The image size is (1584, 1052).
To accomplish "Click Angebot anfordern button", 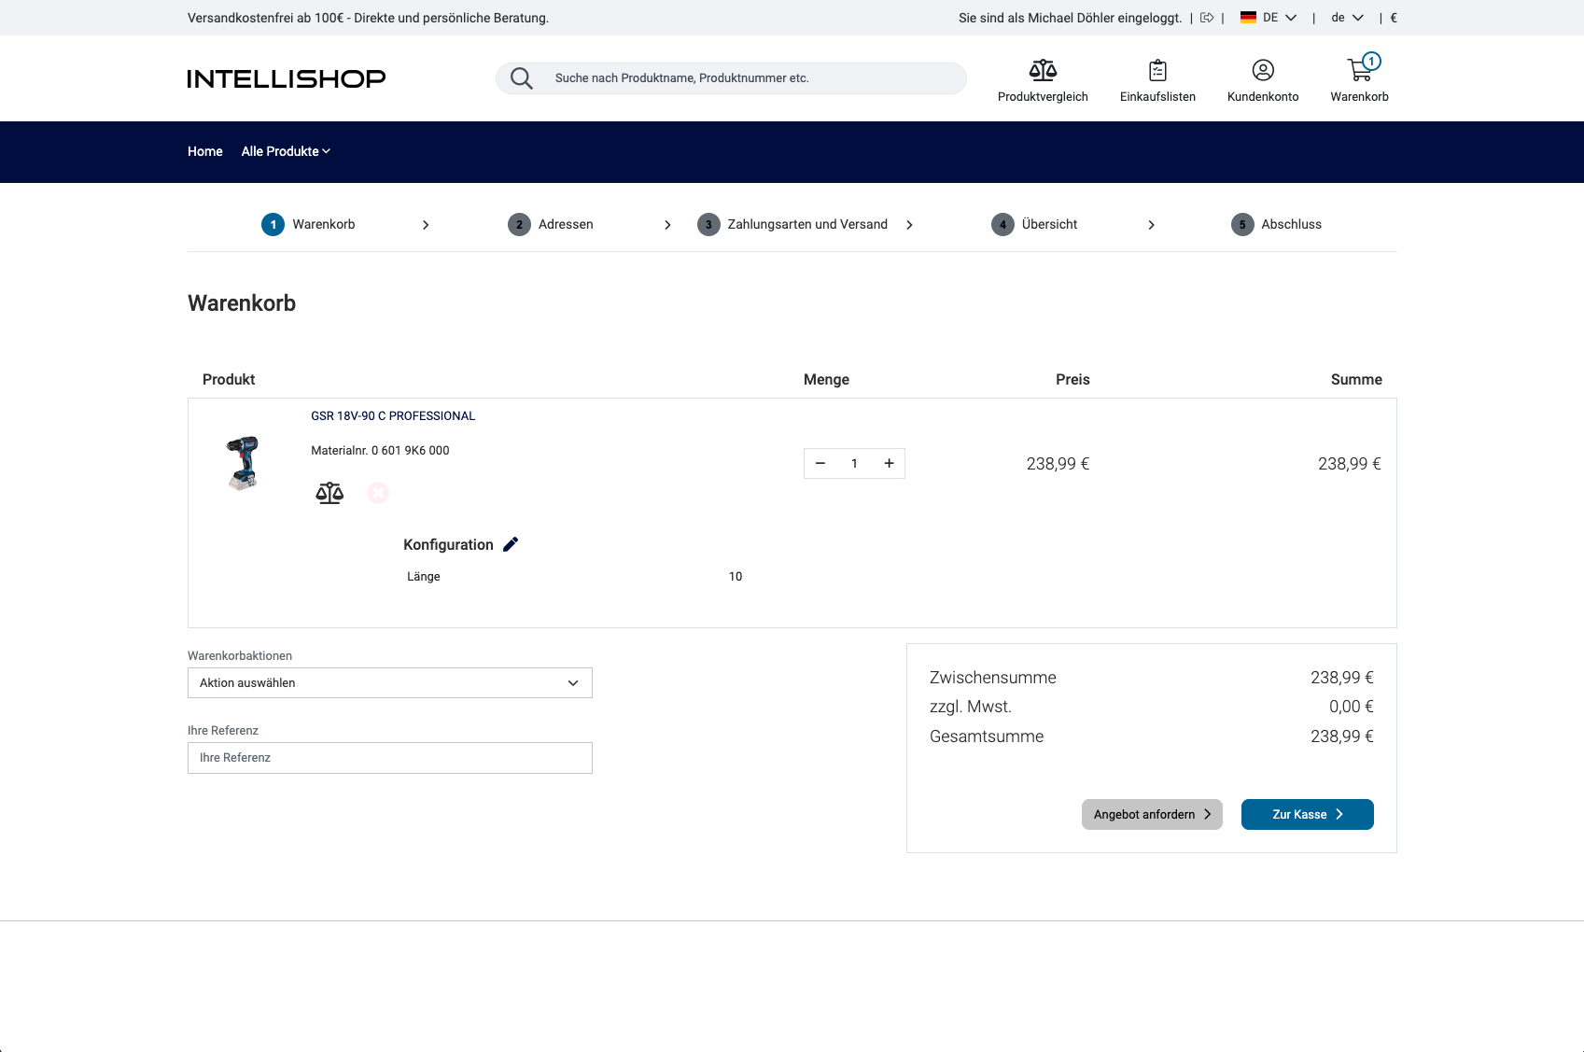I will pos(1152,814).
